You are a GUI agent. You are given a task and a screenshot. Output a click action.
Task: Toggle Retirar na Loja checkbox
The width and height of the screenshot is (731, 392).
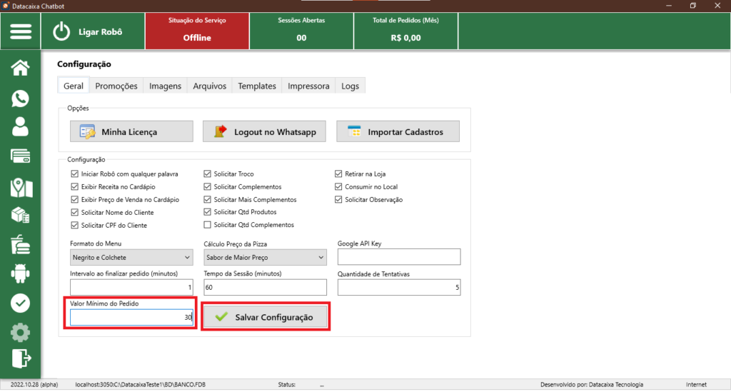340,174
